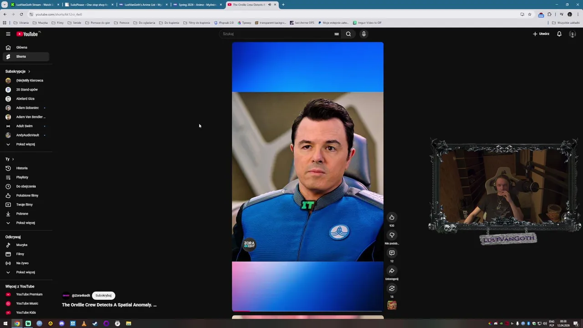Open Abelard Giza channel
583x328 pixels.
click(26, 98)
